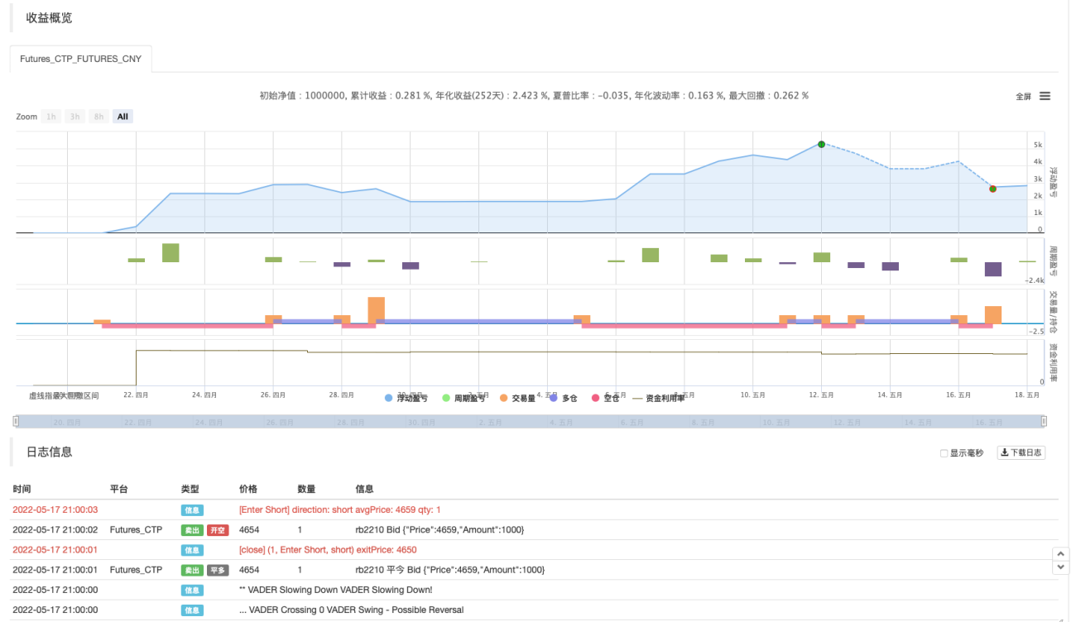Click 全屏 fullscreen link

pyautogui.click(x=1023, y=97)
